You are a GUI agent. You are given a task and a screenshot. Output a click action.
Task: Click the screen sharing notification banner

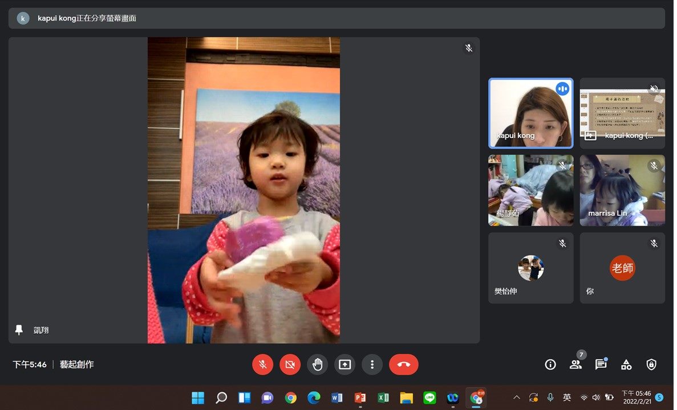pyautogui.click(x=337, y=18)
